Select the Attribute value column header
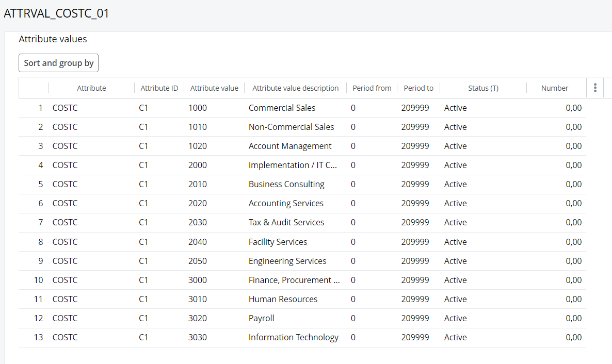Viewport: 612px width, 364px height. click(x=214, y=88)
